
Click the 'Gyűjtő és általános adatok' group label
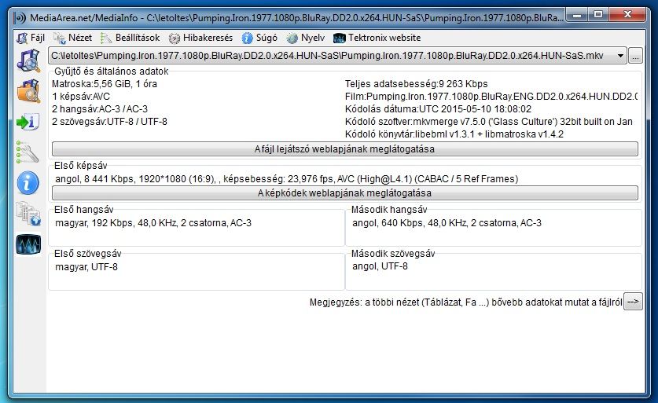pos(111,71)
